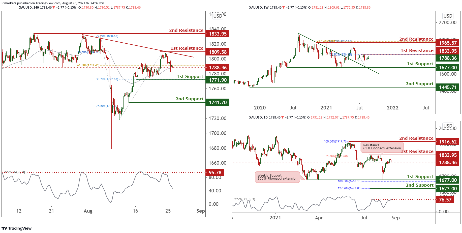Viewport: 462px width, 233px height.
Task: Click the red down-arrow in the daily chart header
Action: click(x=283, y=118)
